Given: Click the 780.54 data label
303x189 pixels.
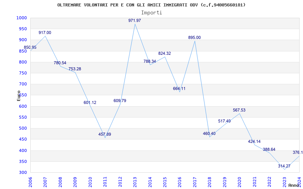Looking at the screenshot, I should 60,63.
